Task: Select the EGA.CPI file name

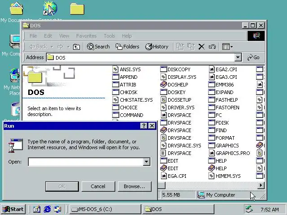Action: (x=177, y=176)
